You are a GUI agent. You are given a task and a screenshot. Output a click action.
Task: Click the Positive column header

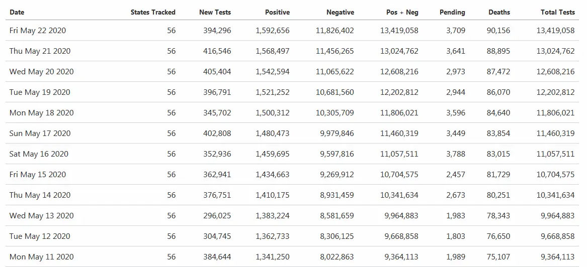278,12
